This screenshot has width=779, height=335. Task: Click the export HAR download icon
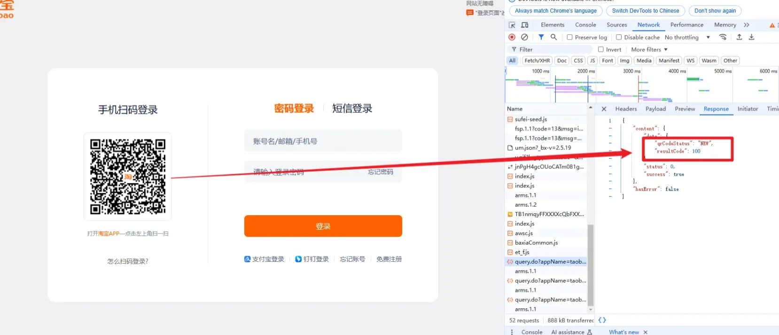click(x=751, y=37)
